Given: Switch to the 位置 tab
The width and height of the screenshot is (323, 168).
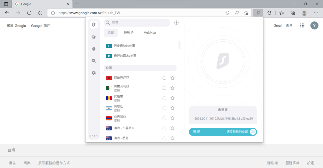Looking at the screenshot, I should click(111, 33).
